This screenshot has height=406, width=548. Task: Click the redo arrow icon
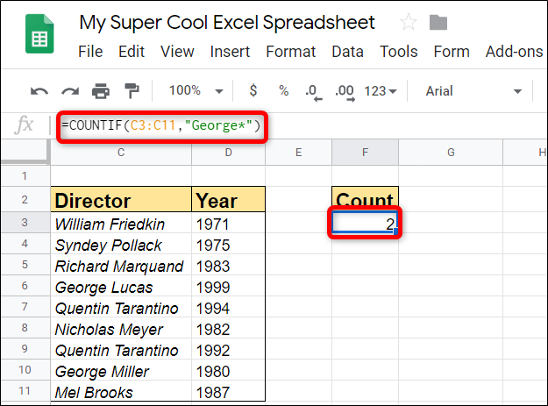tap(70, 90)
